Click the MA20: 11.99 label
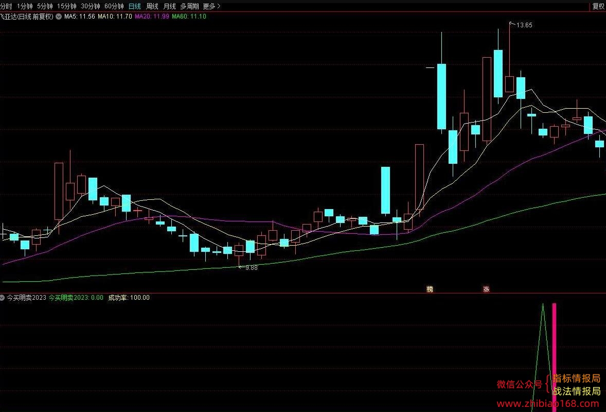Image resolution: width=606 pixels, height=412 pixels. pos(152,16)
